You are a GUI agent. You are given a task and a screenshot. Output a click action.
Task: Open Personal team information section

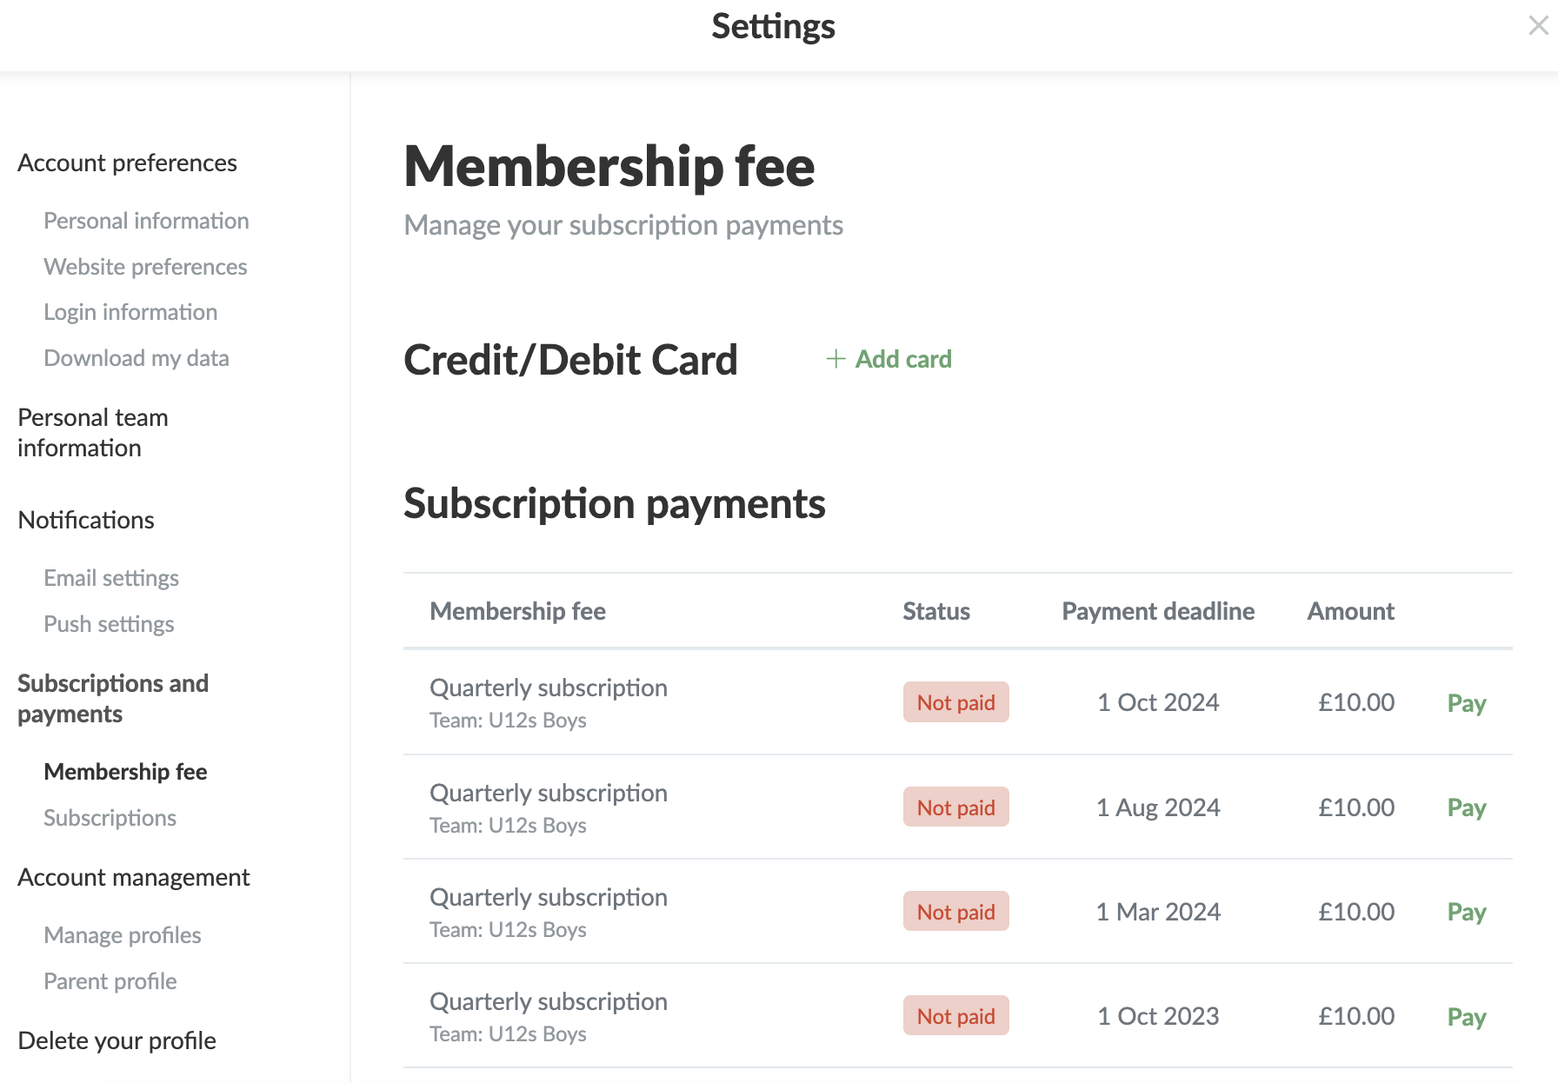point(92,432)
